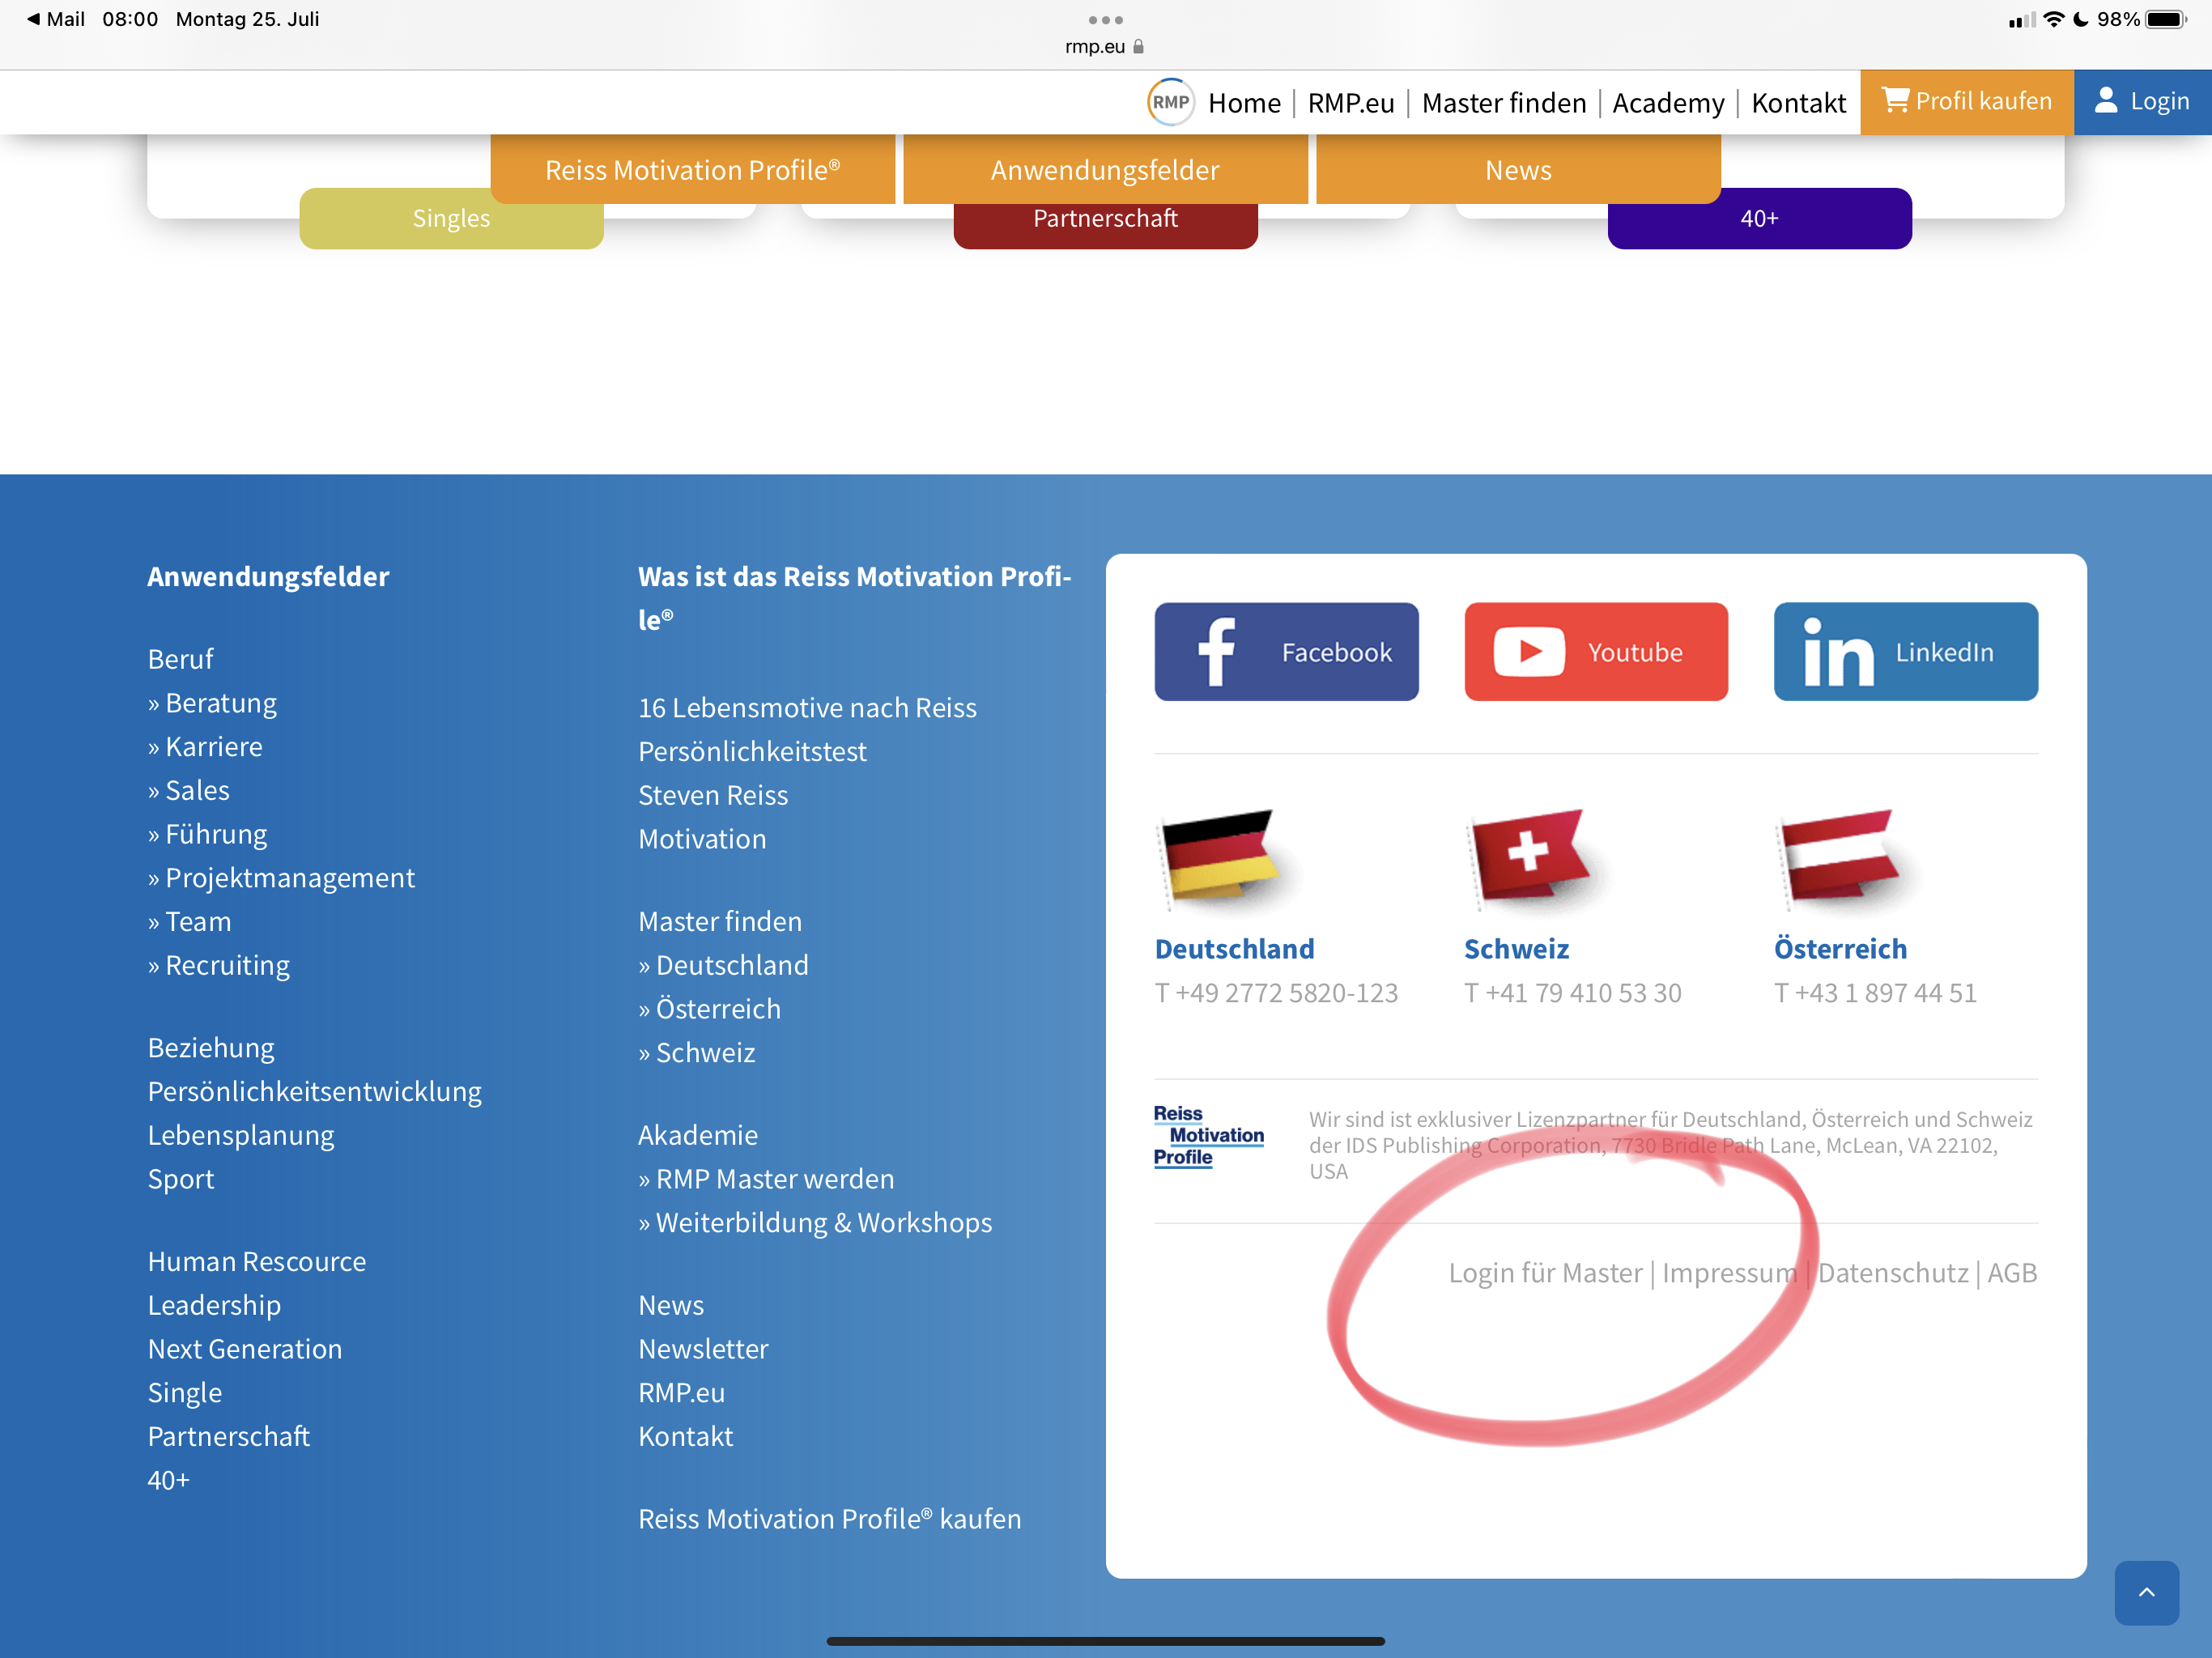Click the scroll-to-top arrow button

pyautogui.click(x=2146, y=1592)
